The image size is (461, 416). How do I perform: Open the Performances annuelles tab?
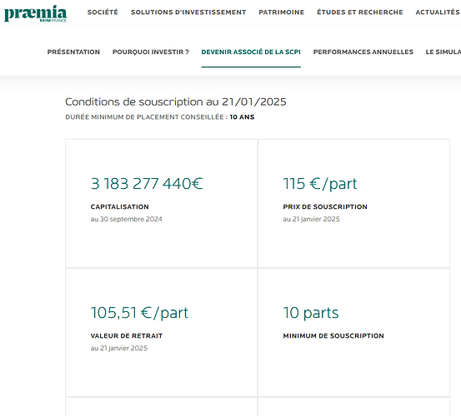363,52
